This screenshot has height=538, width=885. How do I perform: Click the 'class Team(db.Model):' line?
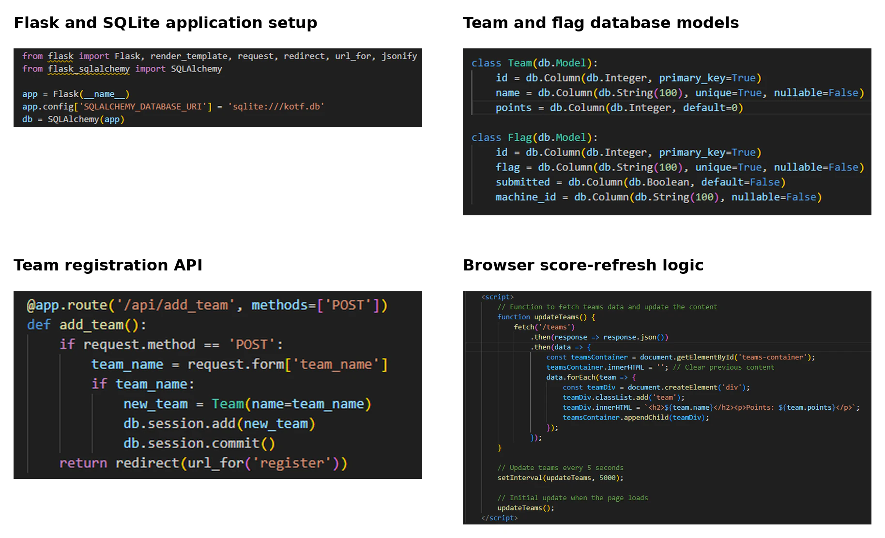pos(534,63)
